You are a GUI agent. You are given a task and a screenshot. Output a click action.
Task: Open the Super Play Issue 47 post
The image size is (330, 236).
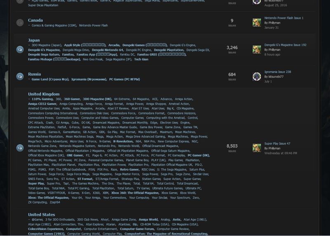(277, 143)
